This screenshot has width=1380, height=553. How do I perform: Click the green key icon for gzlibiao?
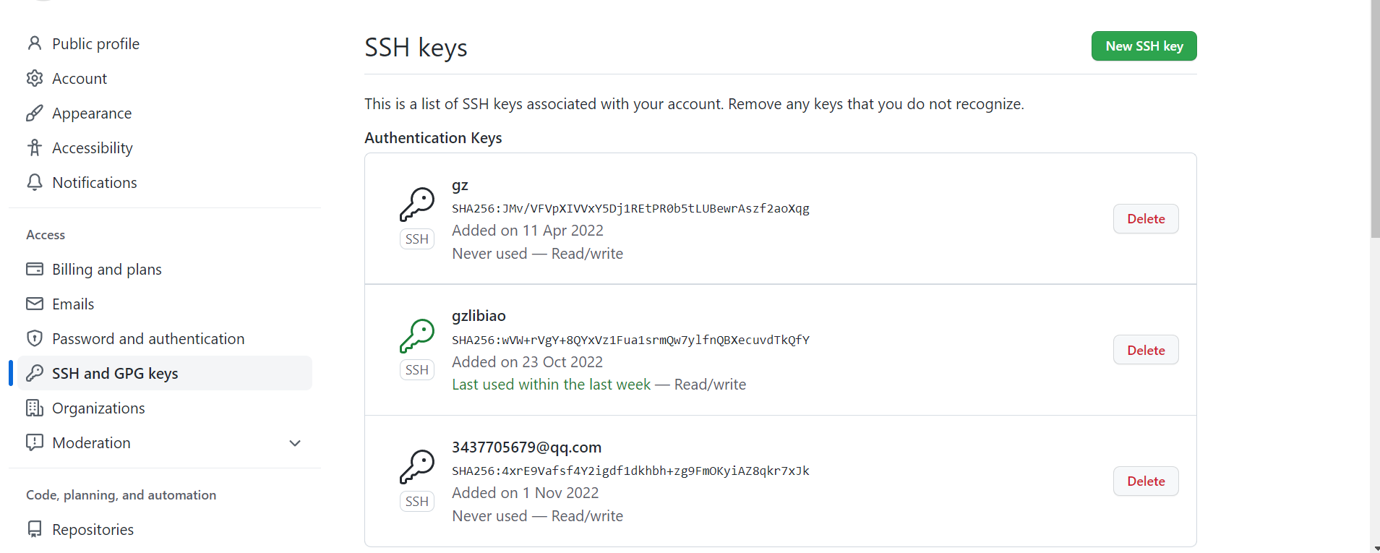(x=417, y=336)
